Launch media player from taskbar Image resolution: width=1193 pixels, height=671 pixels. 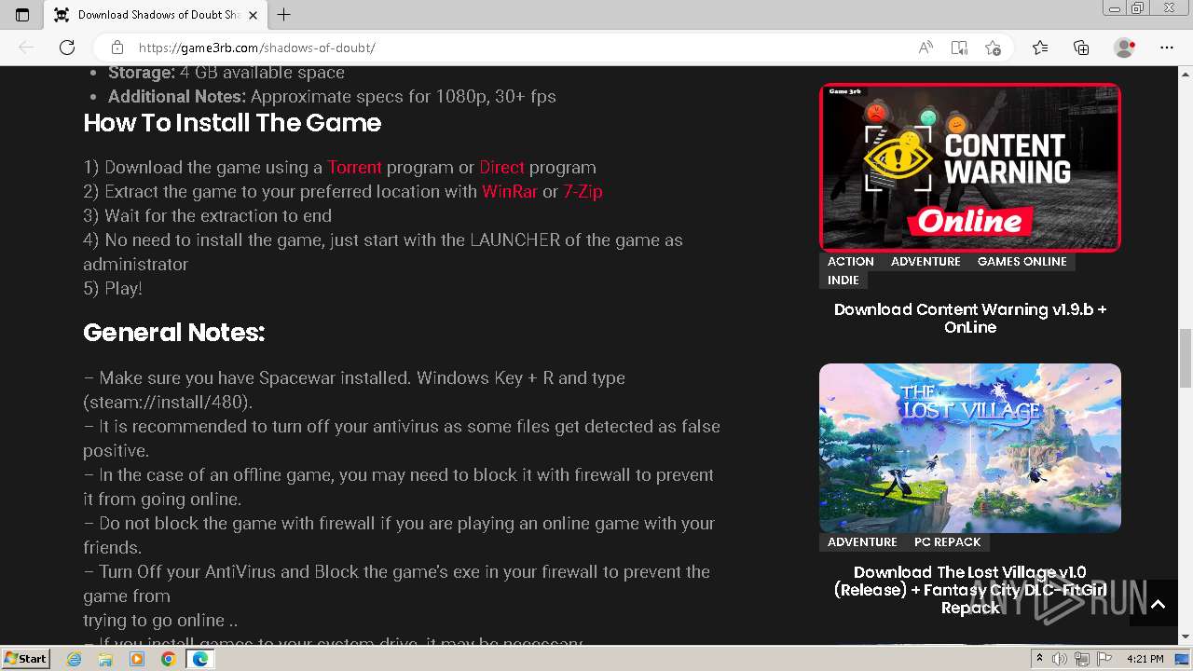[137, 659]
